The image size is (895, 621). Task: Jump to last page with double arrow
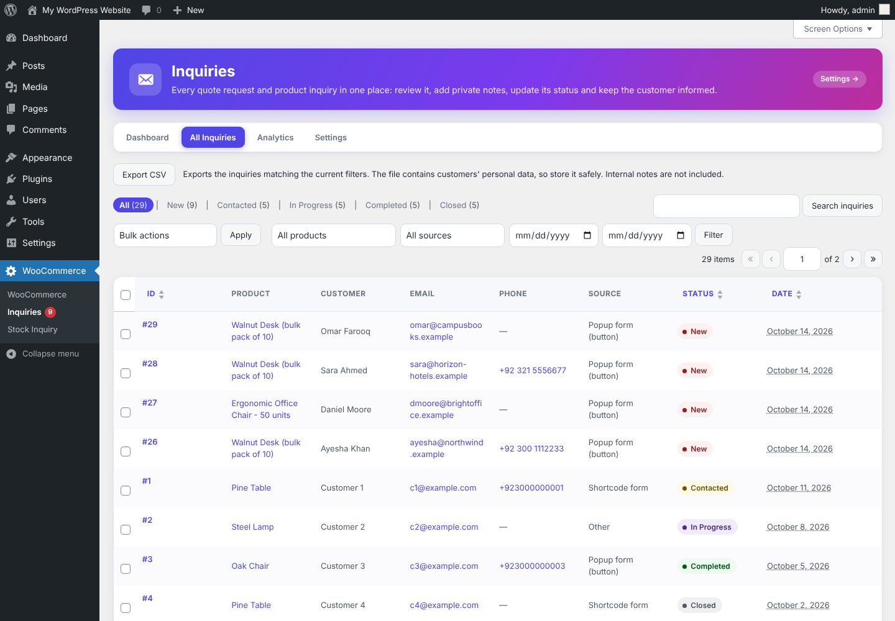(873, 259)
